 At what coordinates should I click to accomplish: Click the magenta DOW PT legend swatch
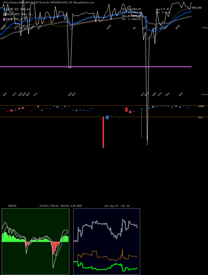5,19
